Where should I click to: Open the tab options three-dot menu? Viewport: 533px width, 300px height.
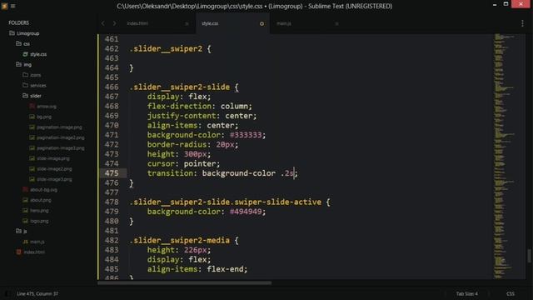click(x=522, y=23)
